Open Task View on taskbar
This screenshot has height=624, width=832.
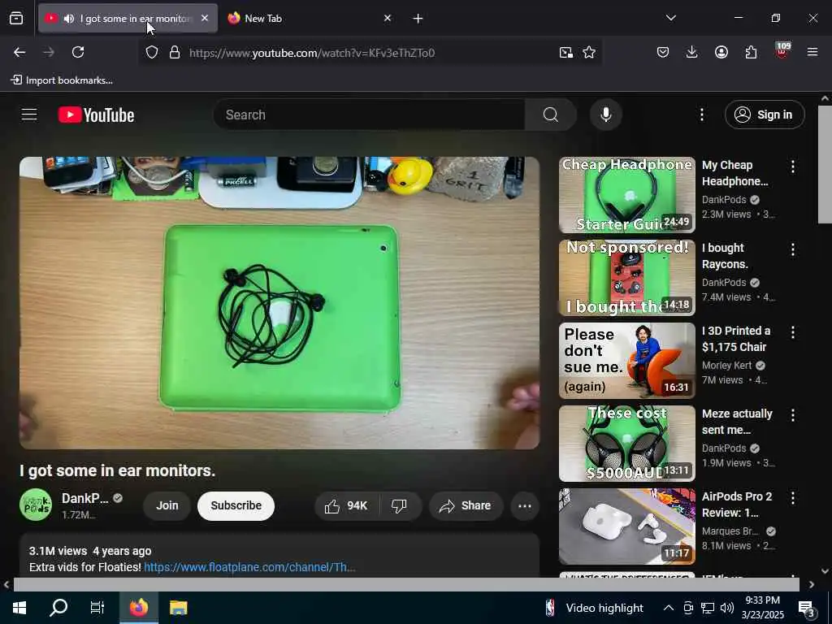(97, 608)
